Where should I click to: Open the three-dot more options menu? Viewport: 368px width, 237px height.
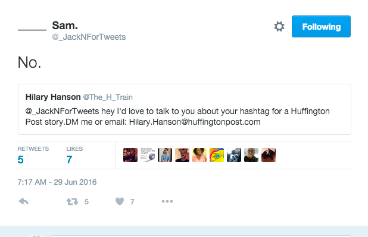click(x=167, y=201)
